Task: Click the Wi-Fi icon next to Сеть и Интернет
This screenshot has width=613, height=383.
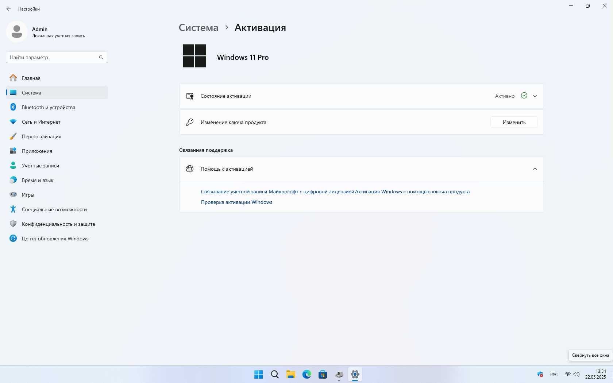Action: (x=13, y=122)
